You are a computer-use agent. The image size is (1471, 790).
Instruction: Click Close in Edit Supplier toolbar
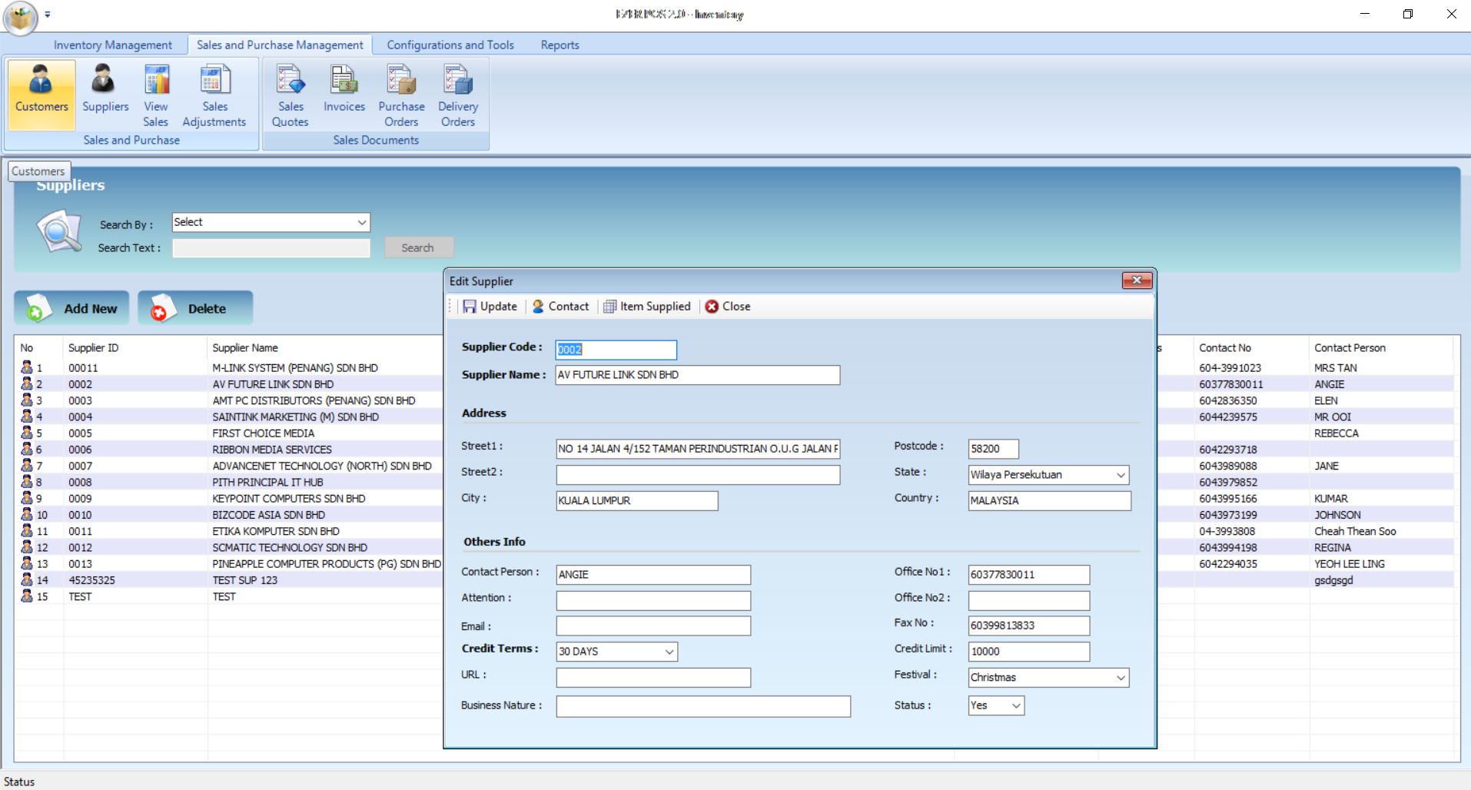pos(728,306)
